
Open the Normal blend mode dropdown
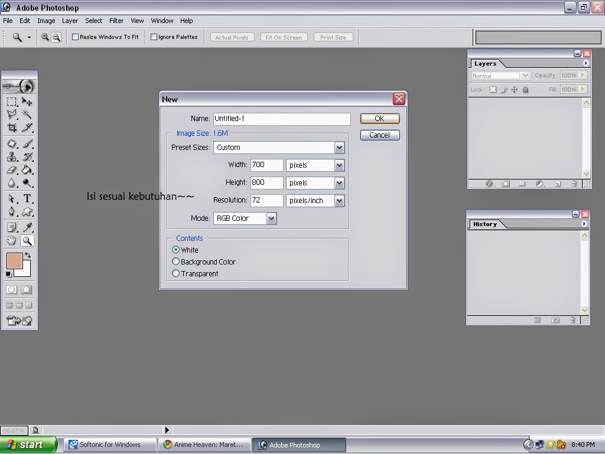click(525, 76)
